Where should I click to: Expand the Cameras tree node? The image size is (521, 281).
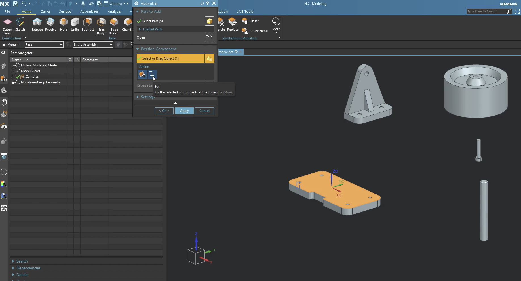click(x=13, y=77)
